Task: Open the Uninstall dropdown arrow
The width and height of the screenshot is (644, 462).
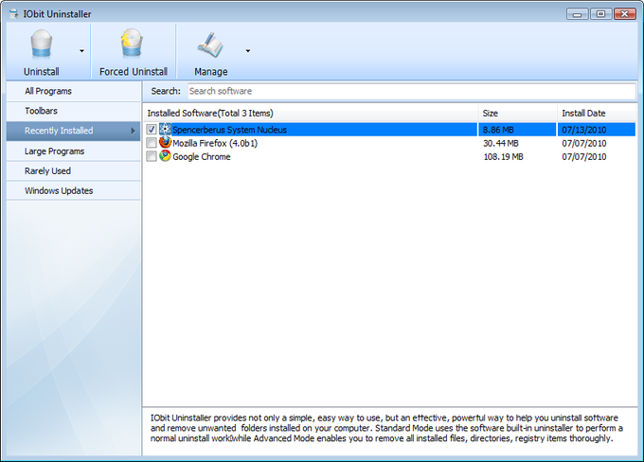Action: 81,51
